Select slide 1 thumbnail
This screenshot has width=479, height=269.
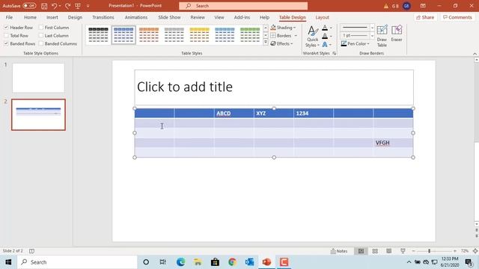pos(38,78)
